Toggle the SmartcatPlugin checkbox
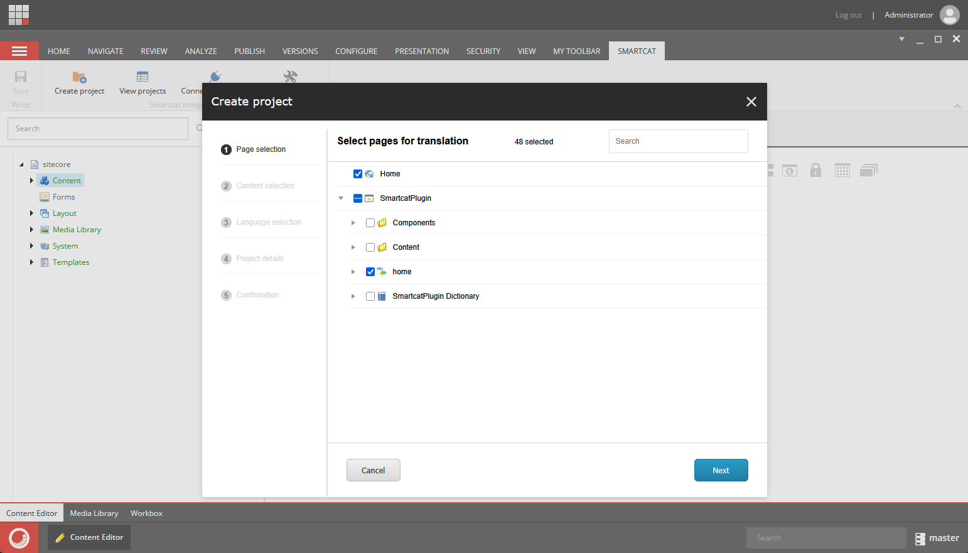968x553 pixels. point(358,198)
